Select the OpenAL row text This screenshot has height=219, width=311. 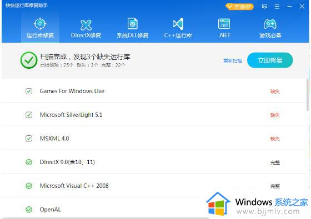point(50,210)
